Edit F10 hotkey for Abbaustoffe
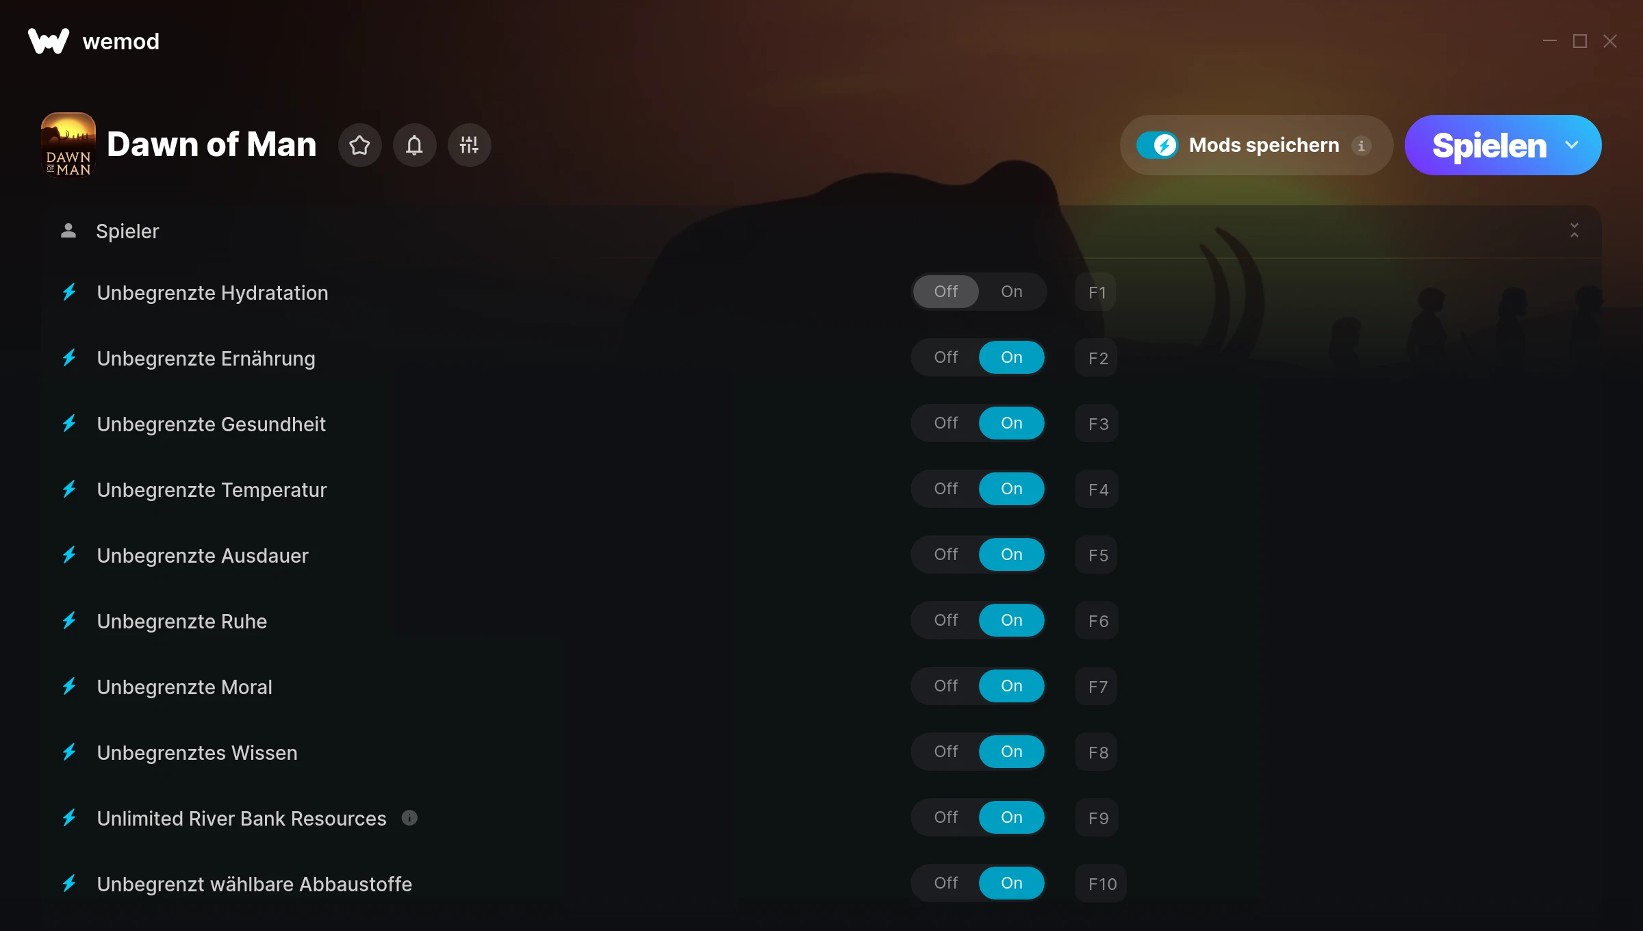This screenshot has height=931, width=1643. pos(1101,884)
